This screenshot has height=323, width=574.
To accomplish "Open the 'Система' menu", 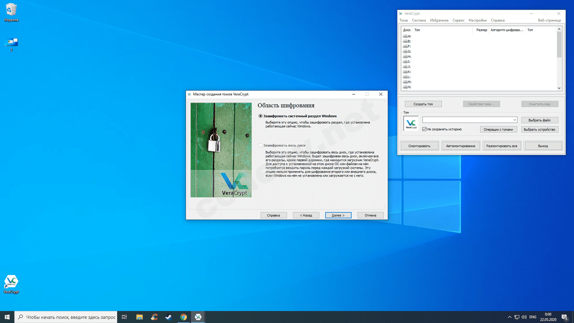I will pos(419,20).
